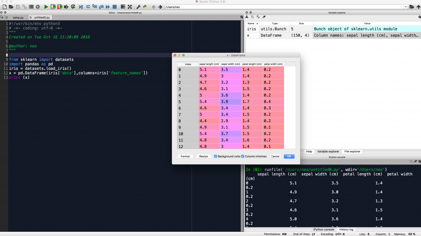Screen dimensions: 421x236
Task: Click the Step debugger icon
Action: (x=88, y=7)
